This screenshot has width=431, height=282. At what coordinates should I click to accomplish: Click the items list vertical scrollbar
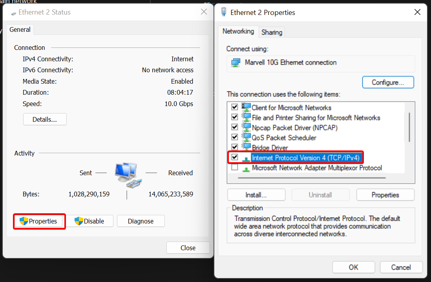pos(409,127)
